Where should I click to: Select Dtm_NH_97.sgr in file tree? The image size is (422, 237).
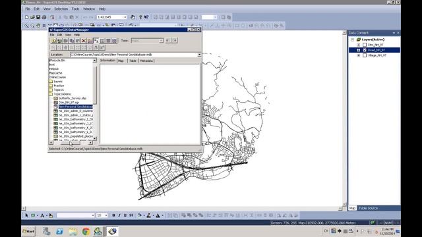[69, 103]
